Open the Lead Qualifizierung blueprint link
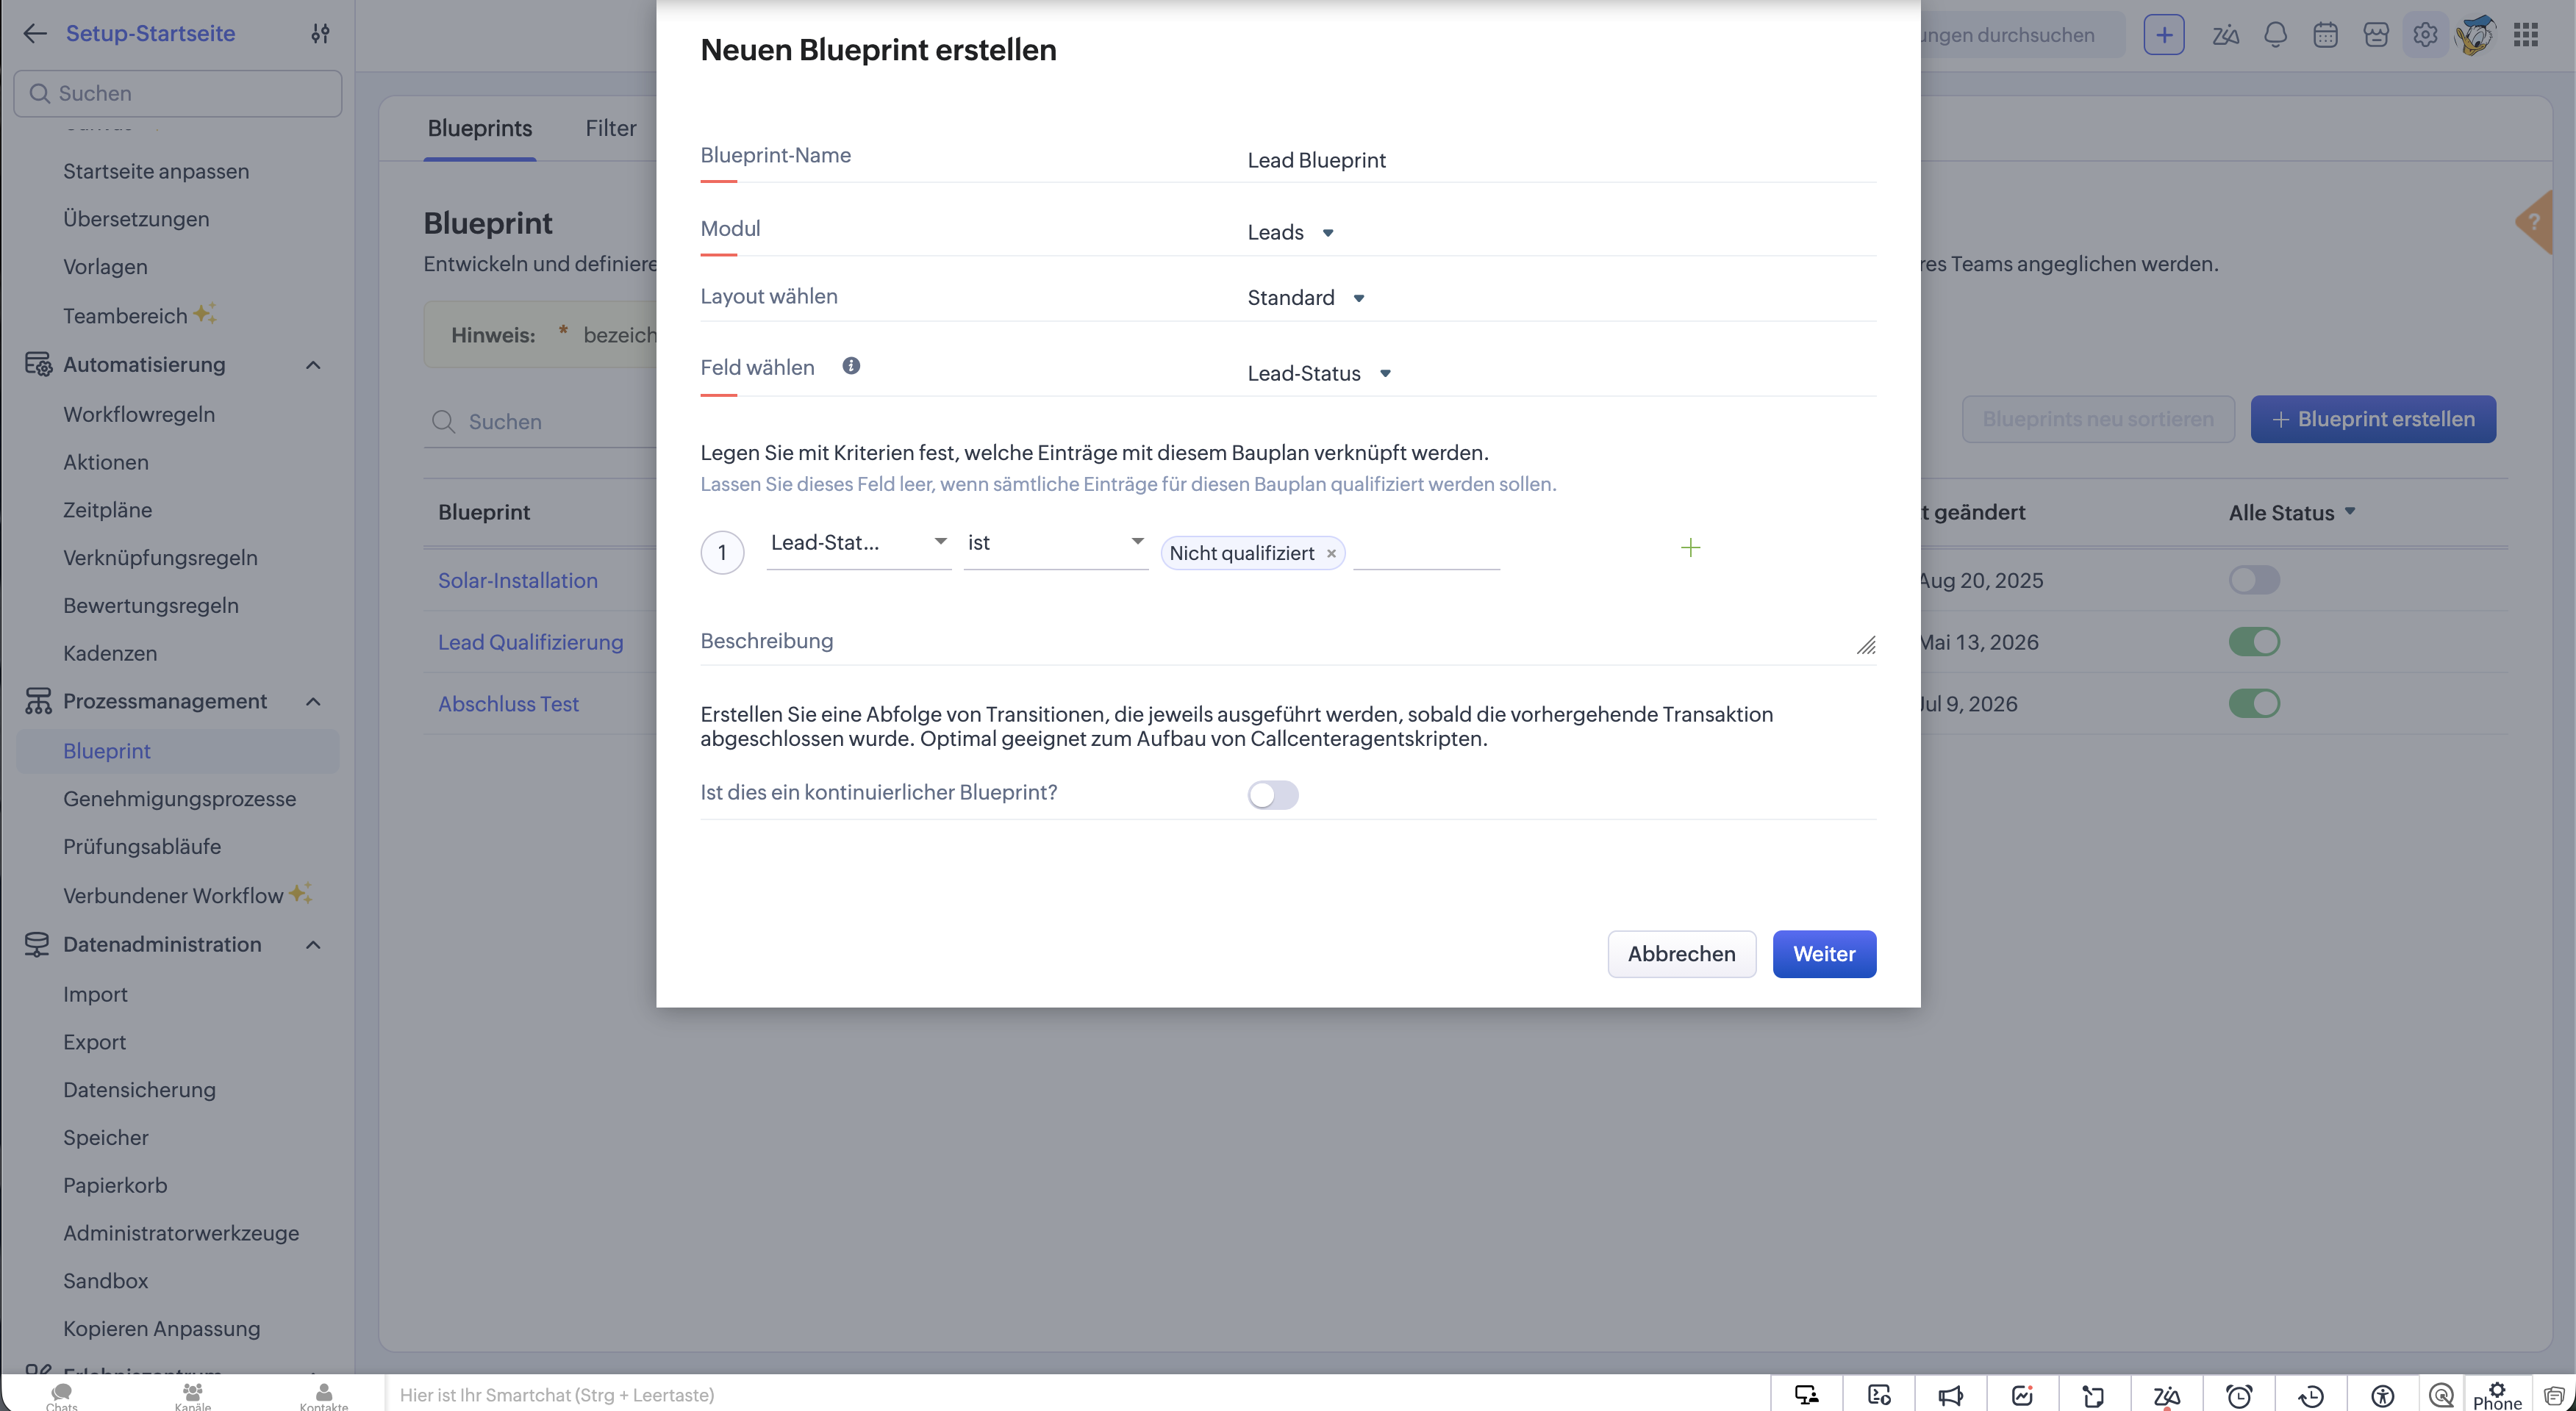The height and width of the screenshot is (1411, 2576). click(530, 642)
